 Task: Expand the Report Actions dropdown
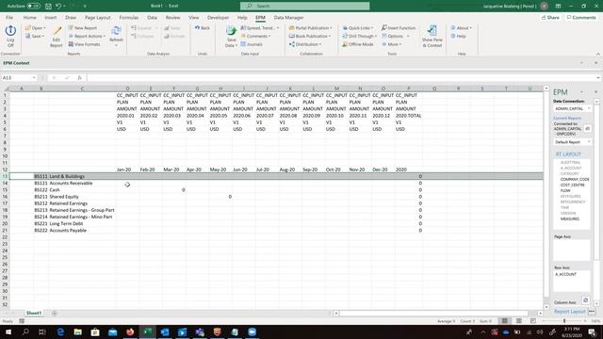click(87, 36)
